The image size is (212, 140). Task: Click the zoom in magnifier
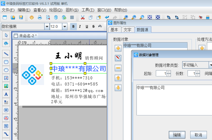[x=125, y=17]
